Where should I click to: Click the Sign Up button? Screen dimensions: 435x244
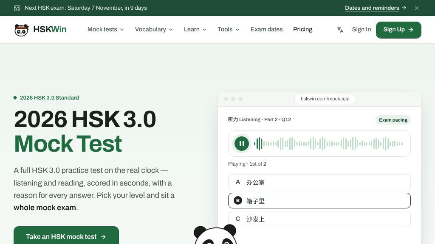pos(398,30)
